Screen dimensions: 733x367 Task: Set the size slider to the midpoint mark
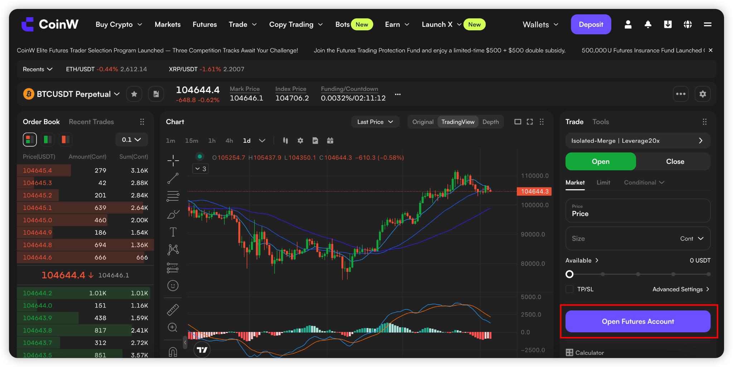click(638, 274)
